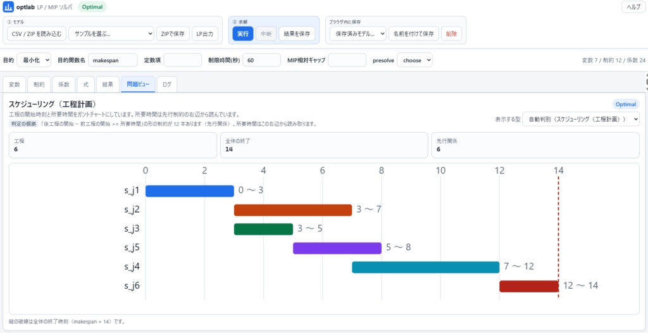Run the solver with 実行 button
This screenshot has height=333, width=648.
click(243, 34)
